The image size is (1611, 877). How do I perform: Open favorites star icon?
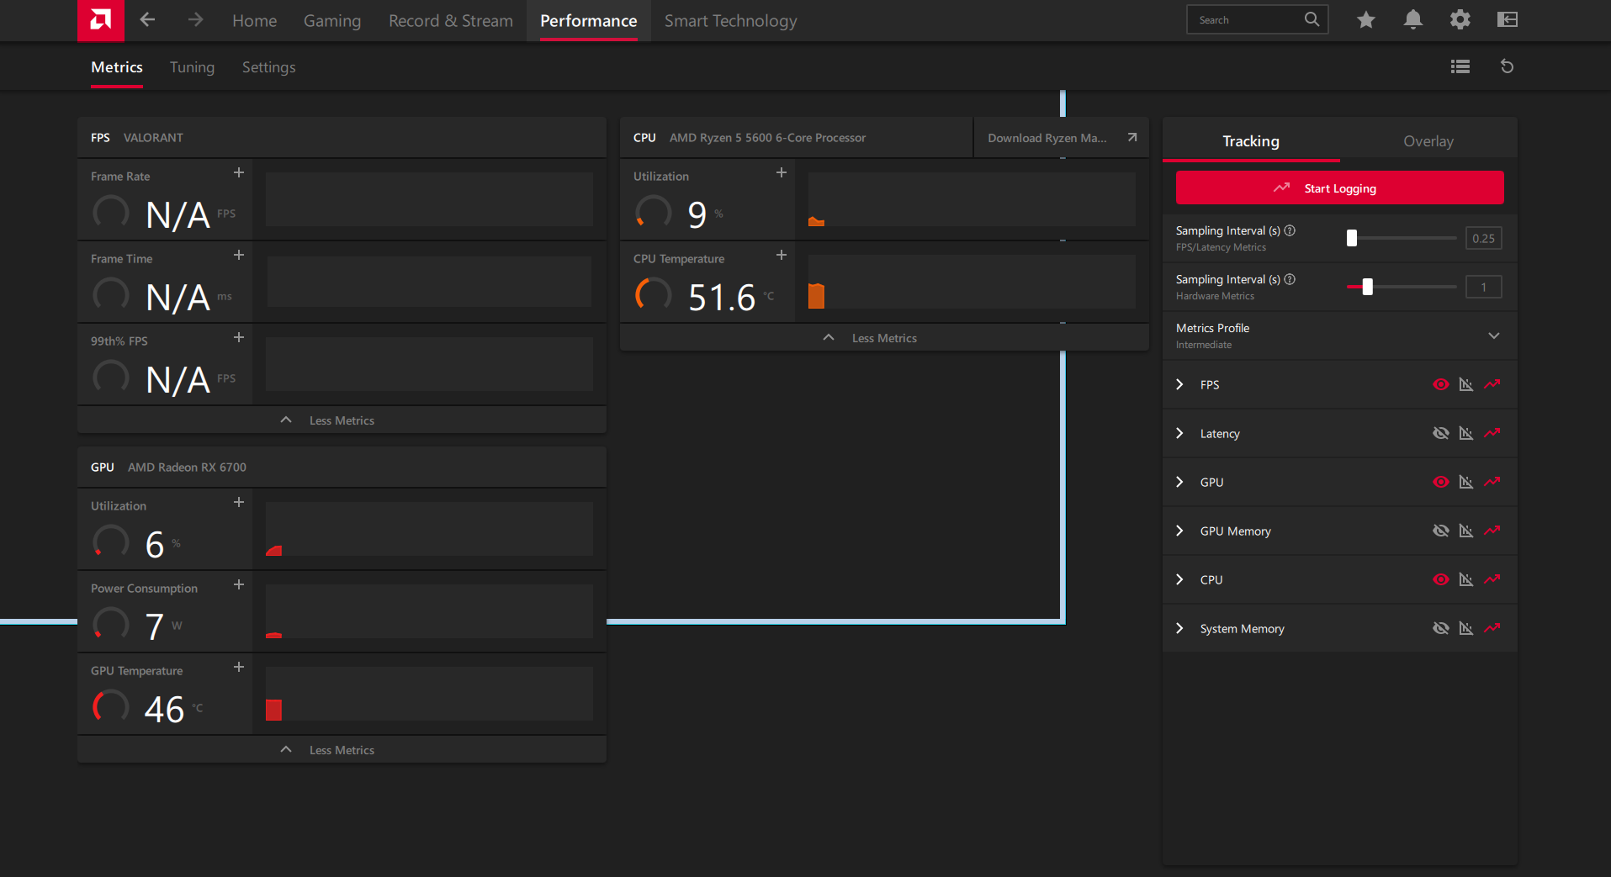pyautogui.click(x=1365, y=19)
